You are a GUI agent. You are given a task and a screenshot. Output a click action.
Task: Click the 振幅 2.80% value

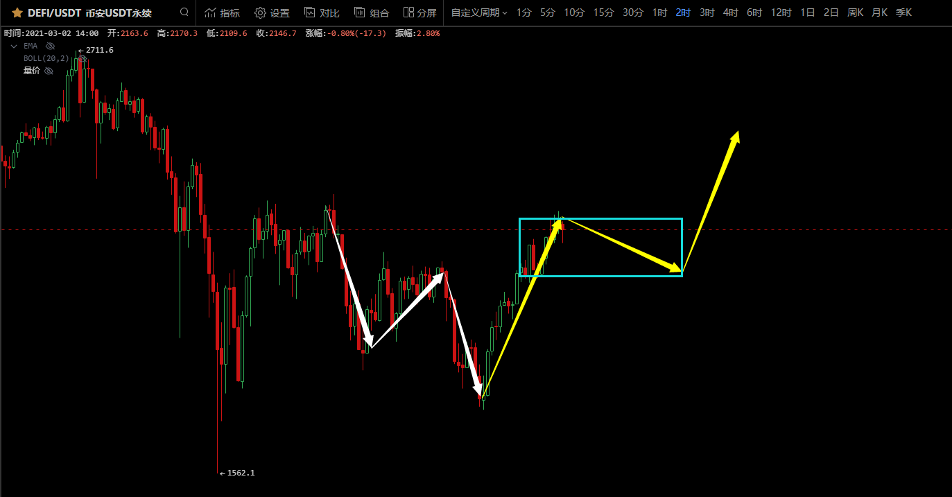(x=428, y=33)
